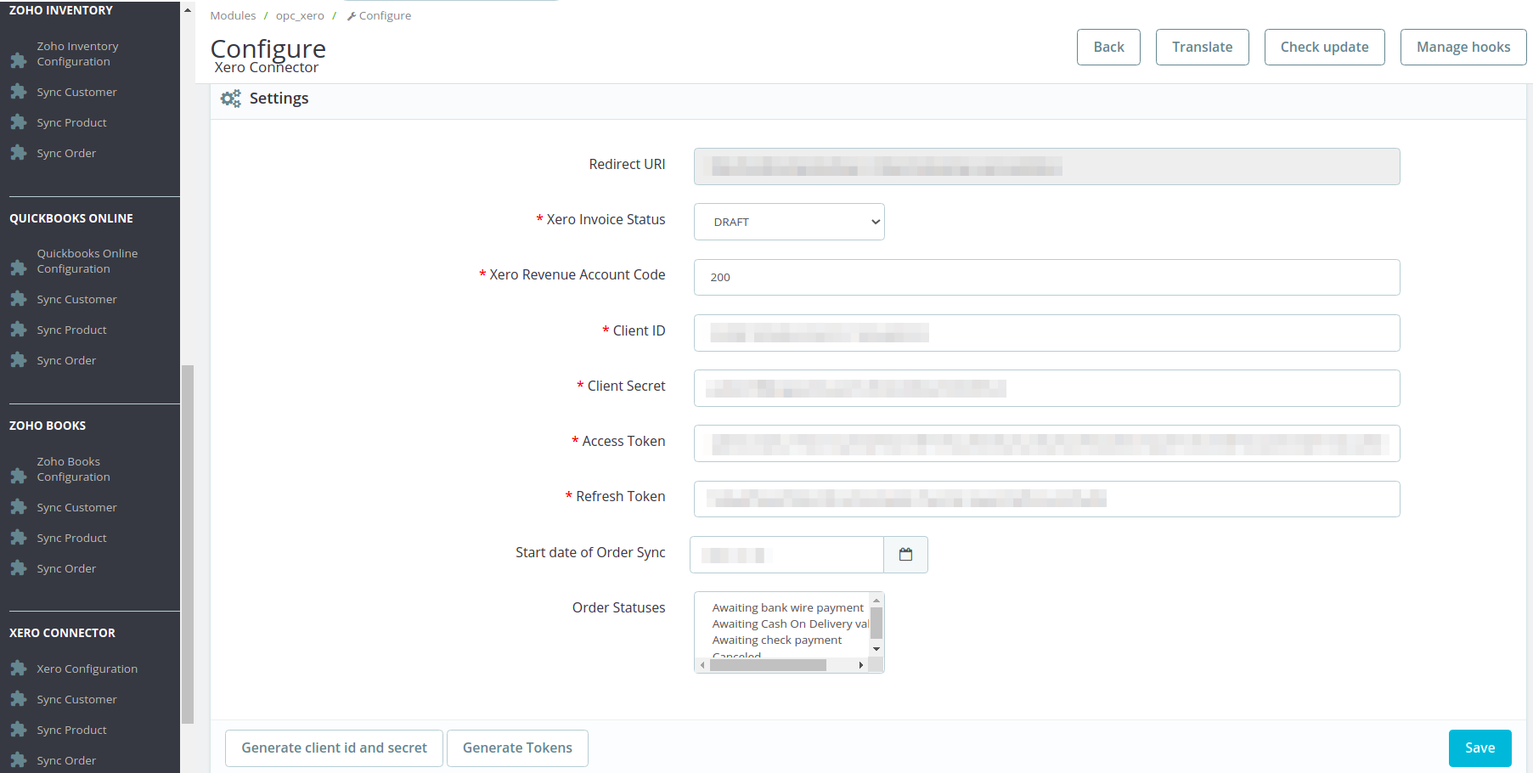Click Order Statuses horizontal scrollbar thumb
Viewport: 1533px width, 773px height.
pyautogui.click(x=768, y=665)
